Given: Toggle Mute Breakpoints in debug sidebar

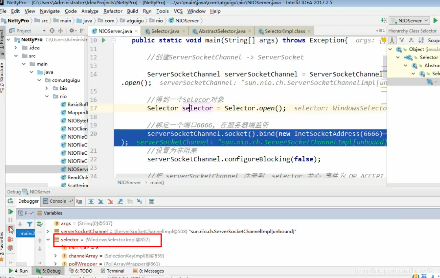Looking at the screenshot, I should [x=10, y=248].
